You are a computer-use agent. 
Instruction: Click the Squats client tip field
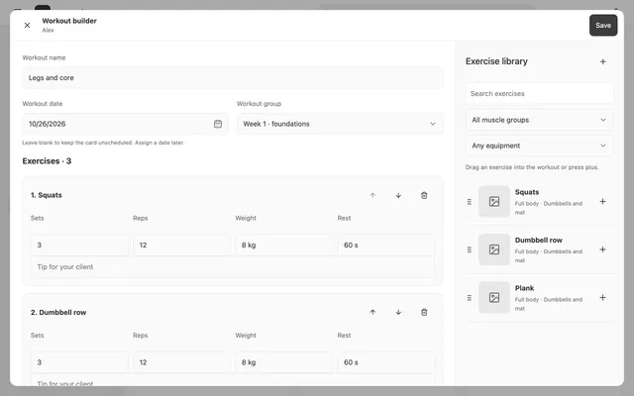pos(233,266)
